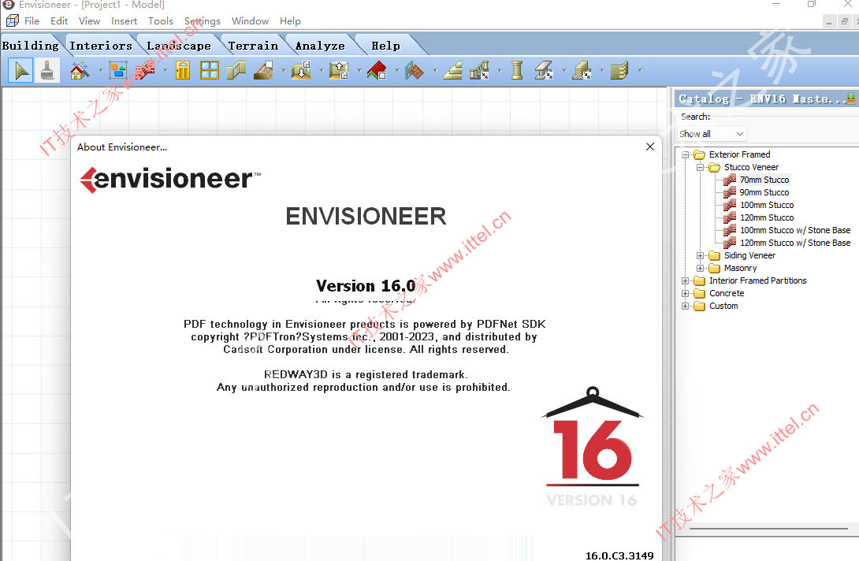Select the steel beam Members tool
The image size is (859, 561).
(x=544, y=71)
